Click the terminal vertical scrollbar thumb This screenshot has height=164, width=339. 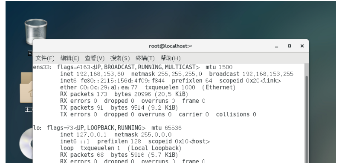pyautogui.click(x=307, y=119)
